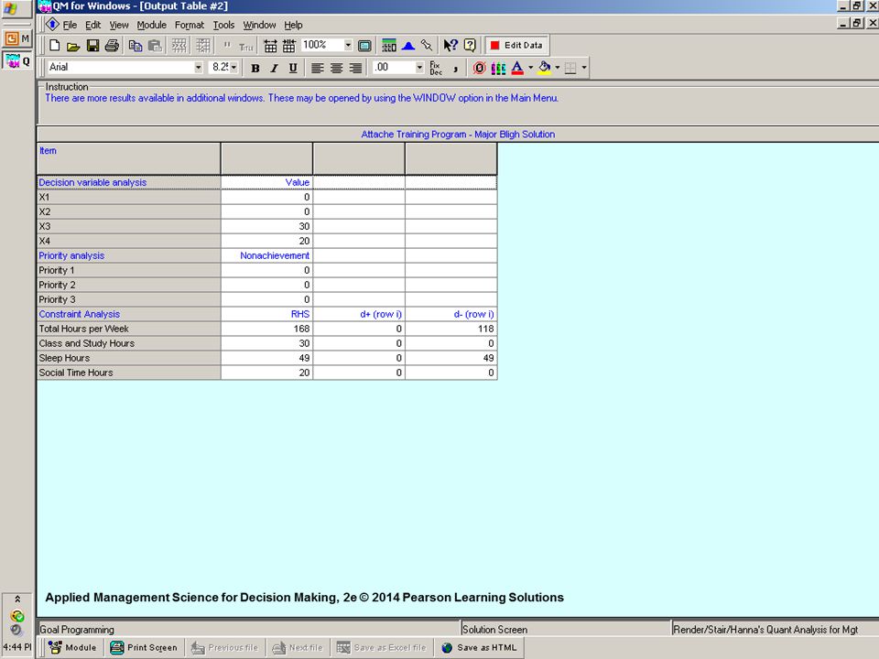The image size is (879, 659).
Task: Apply the paint bucket fill color
Action: (544, 68)
